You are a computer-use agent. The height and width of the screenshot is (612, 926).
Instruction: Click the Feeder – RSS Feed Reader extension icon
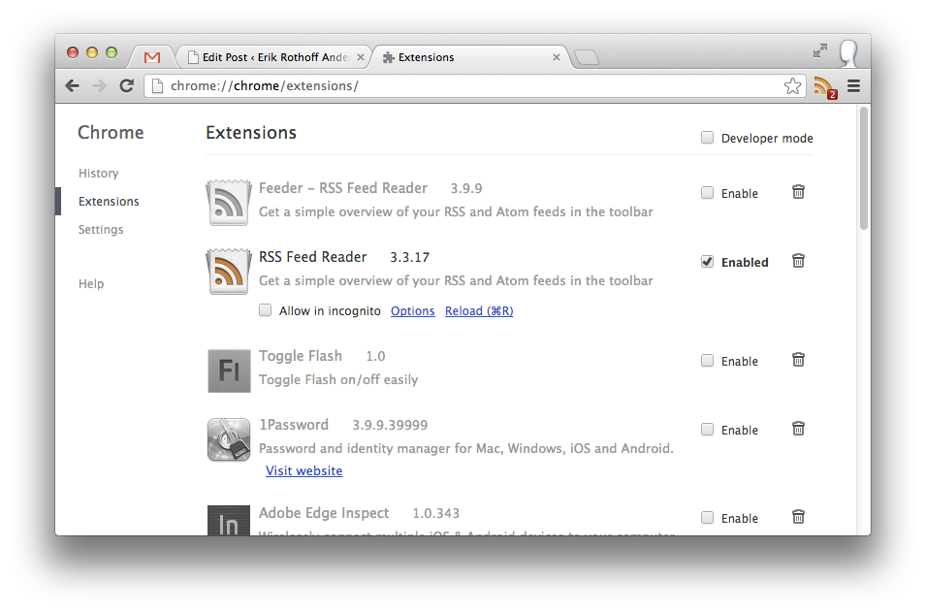[x=229, y=203]
